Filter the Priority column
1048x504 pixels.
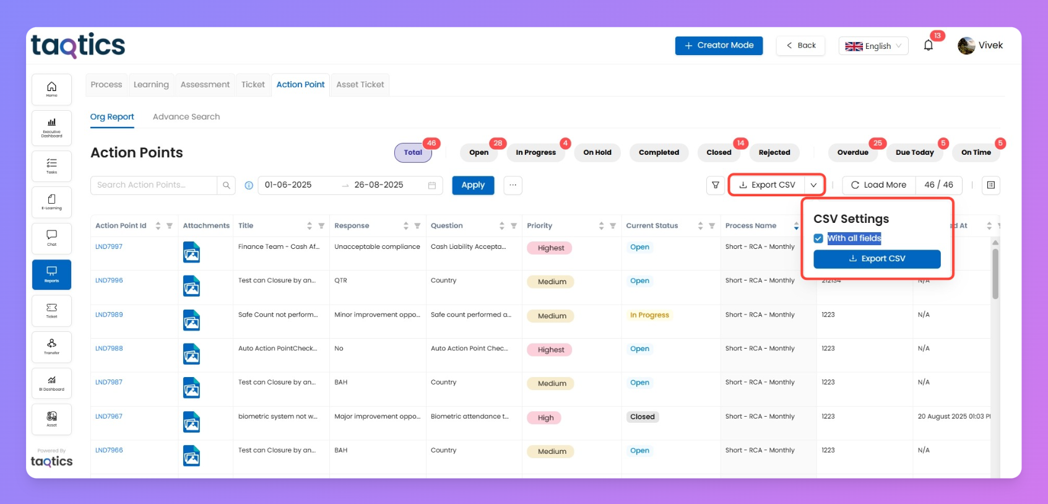click(x=613, y=226)
